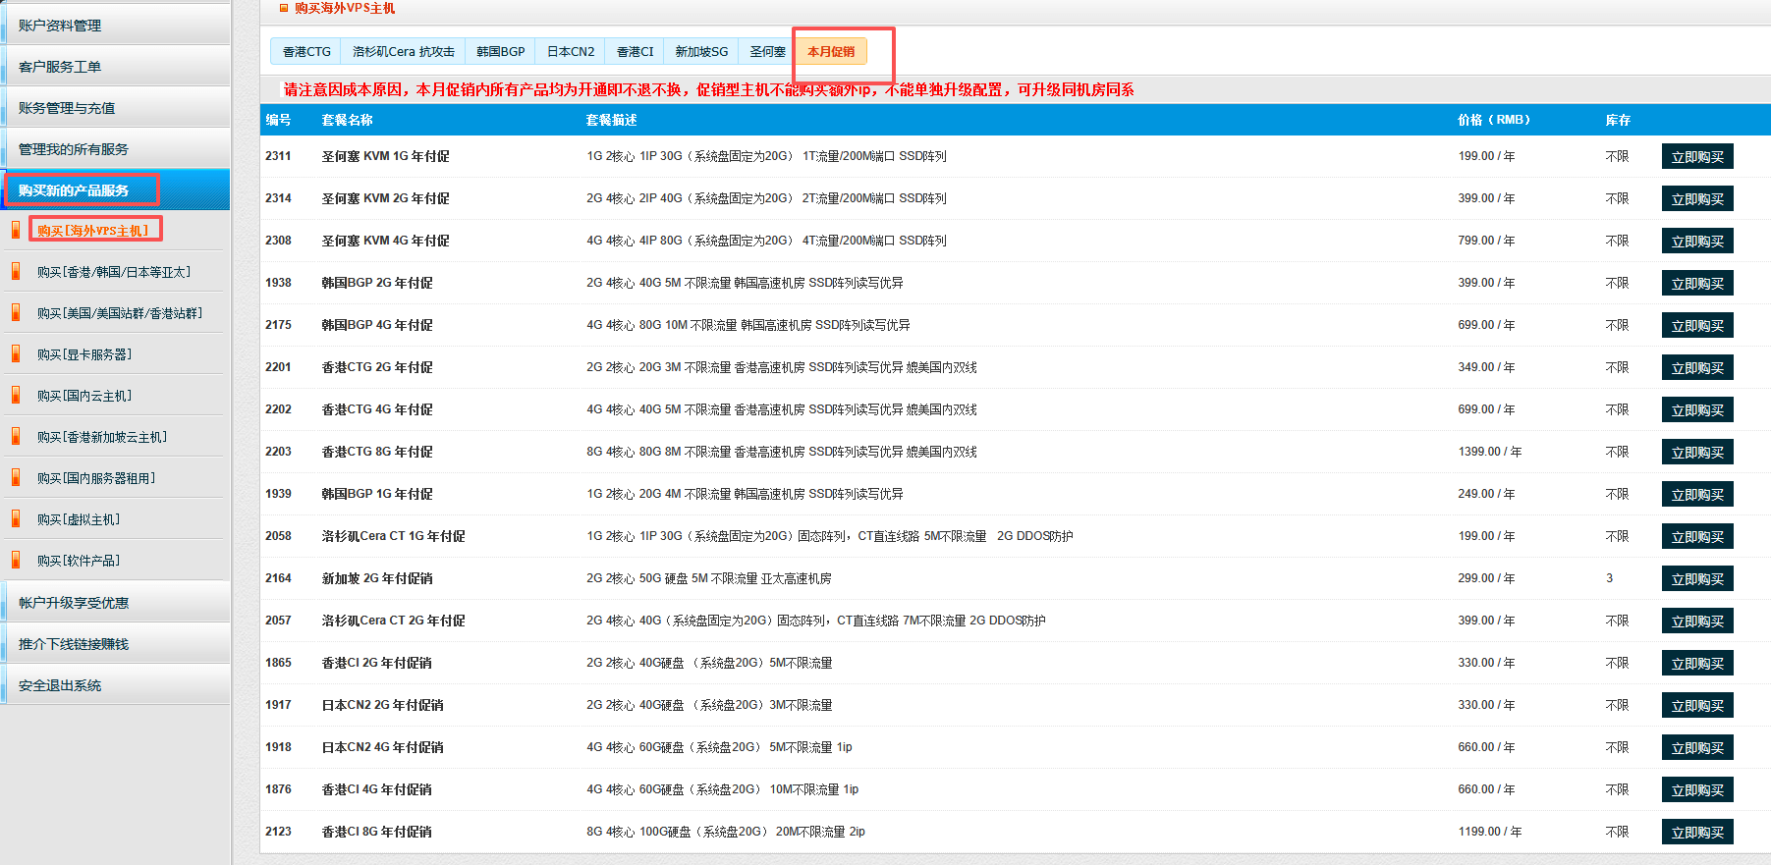
Task: Buy plan 1938 韩国BGP 2G 年付促
Action: [1697, 284]
